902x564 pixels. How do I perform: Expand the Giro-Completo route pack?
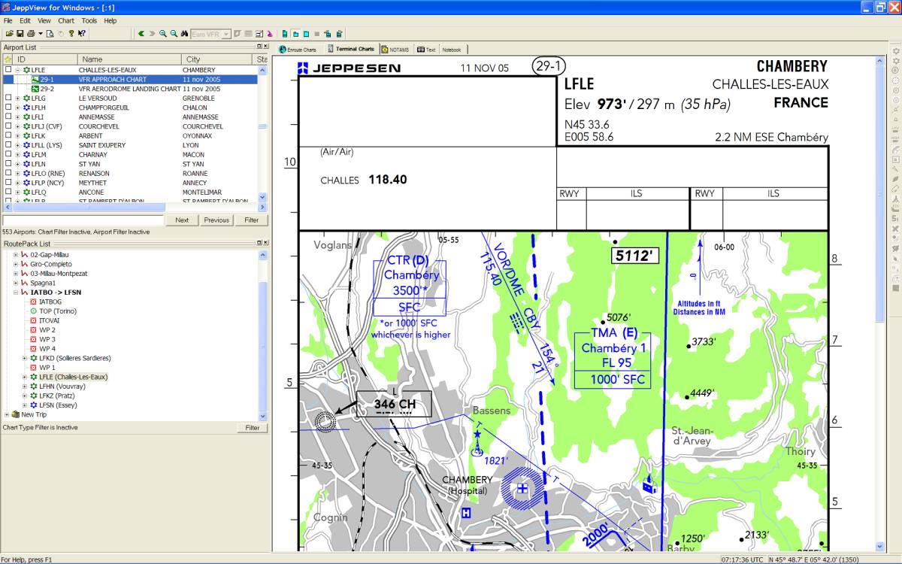(x=16, y=265)
